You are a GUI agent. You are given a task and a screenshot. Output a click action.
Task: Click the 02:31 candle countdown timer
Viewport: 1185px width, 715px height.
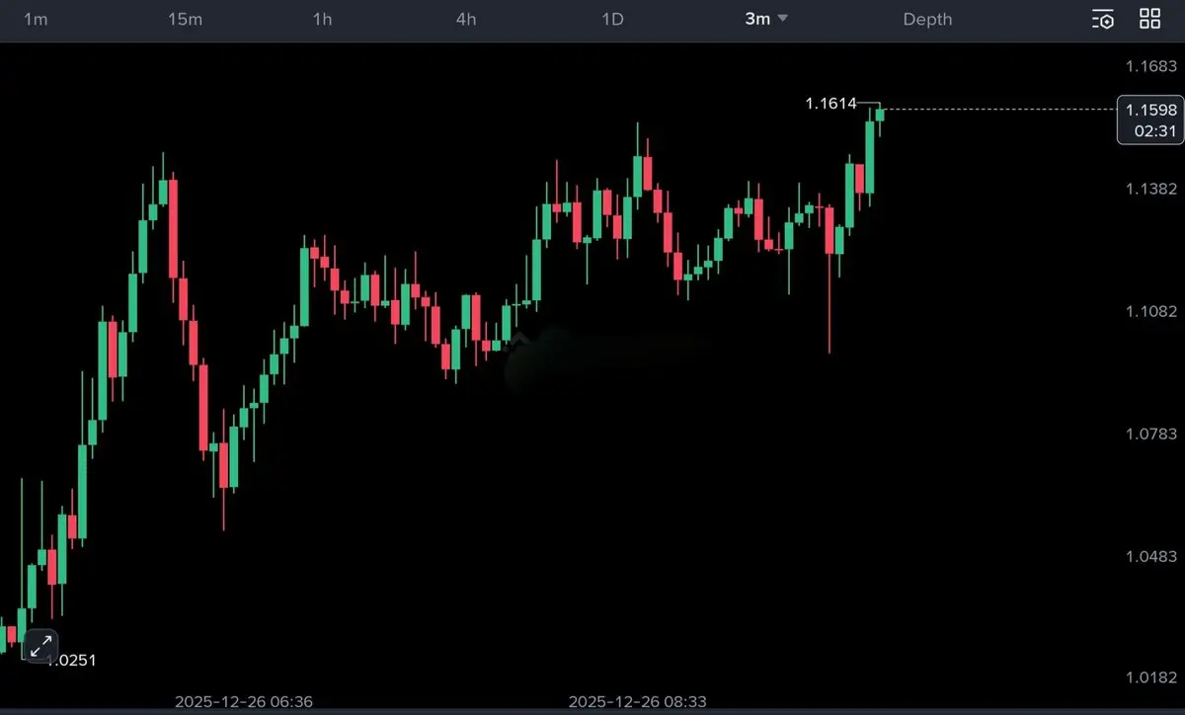pyautogui.click(x=1154, y=130)
